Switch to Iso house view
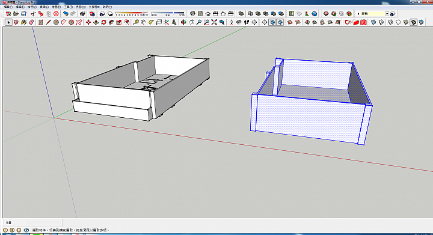Viewport: 433px width, 235px height. point(192,13)
